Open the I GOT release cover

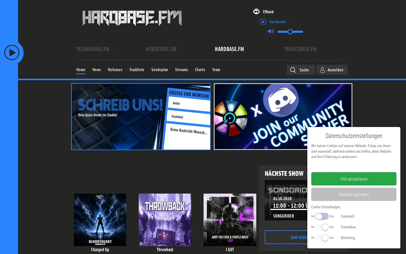point(230,220)
